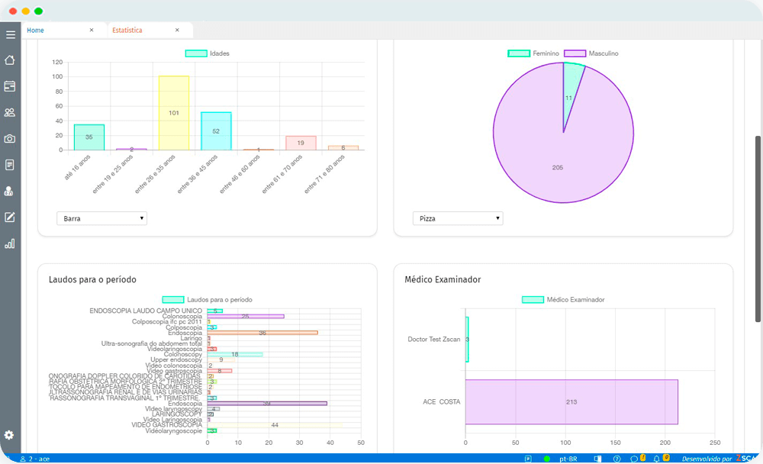The width and height of the screenshot is (763, 464).
Task: Open the chat messages icon in the status bar
Action: coord(634,459)
